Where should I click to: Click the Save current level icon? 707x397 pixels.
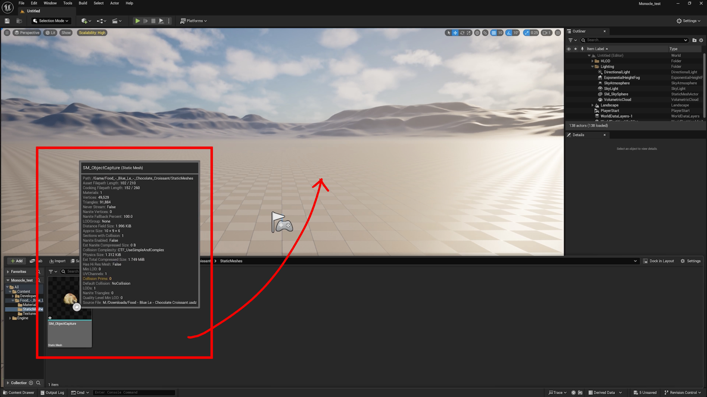7,21
